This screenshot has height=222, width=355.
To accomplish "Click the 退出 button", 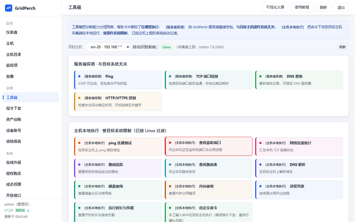I will (x=341, y=7).
